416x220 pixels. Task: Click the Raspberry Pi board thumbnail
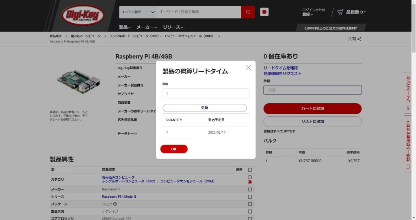coord(78,81)
